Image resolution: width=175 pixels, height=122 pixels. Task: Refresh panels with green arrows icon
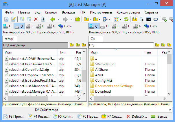point(126,19)
